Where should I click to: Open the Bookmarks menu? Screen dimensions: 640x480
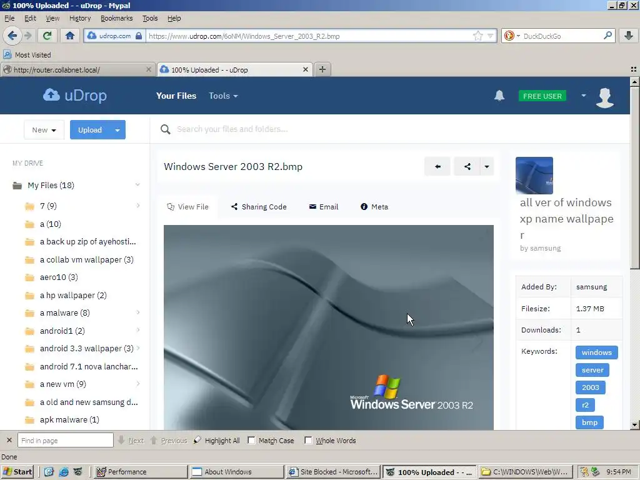[116, 18]
